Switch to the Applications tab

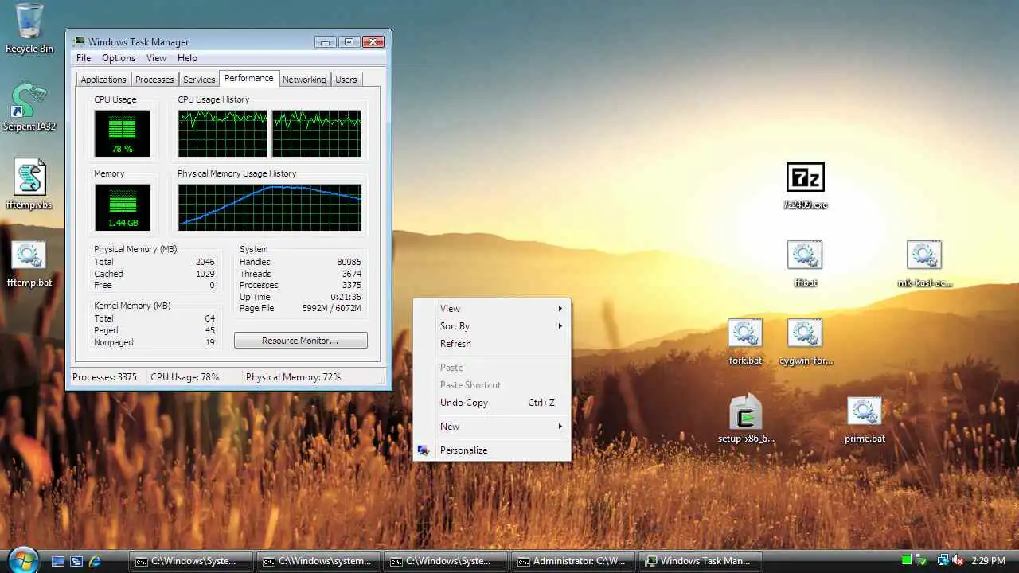click(x=103, y=80)
